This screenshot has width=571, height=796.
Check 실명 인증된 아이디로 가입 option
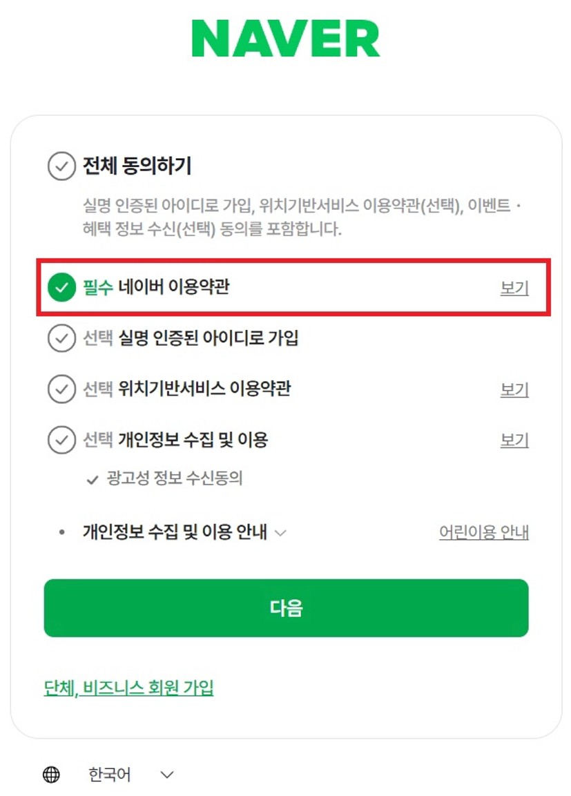point(61,338)
